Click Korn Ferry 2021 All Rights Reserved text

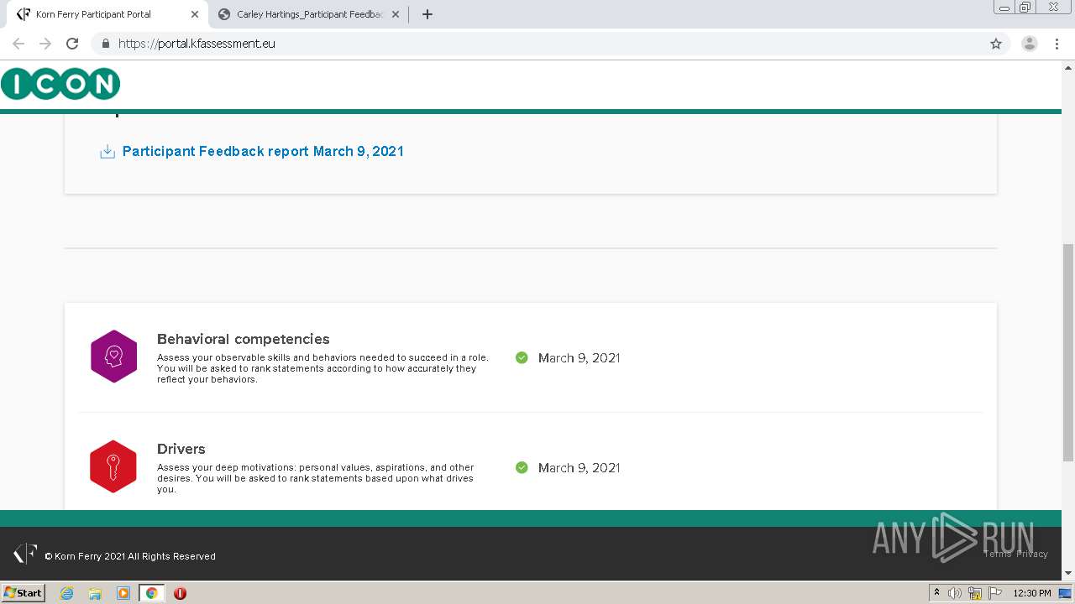130,556
